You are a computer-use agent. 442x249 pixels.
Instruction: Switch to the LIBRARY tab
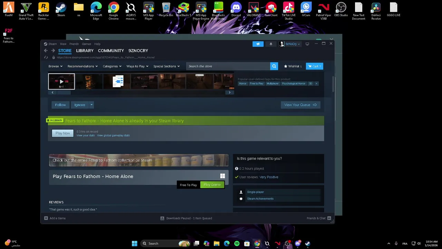(x=85, y=50)
